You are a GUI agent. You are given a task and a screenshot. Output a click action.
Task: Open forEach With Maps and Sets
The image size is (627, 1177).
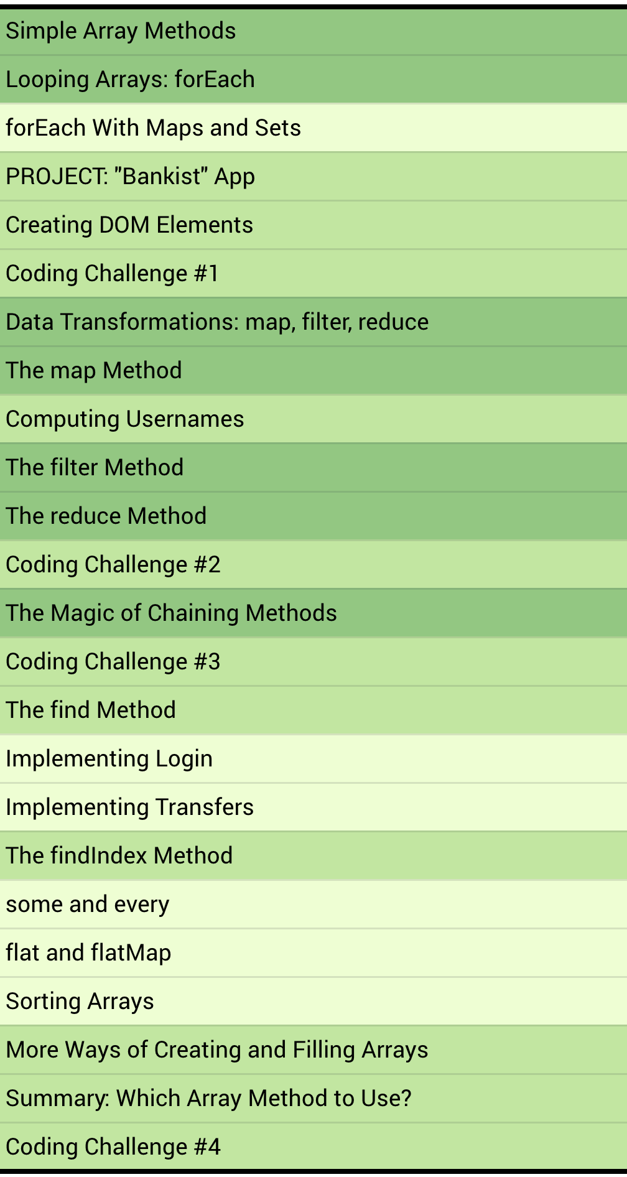pyautogui.click(x=153, y=128)
